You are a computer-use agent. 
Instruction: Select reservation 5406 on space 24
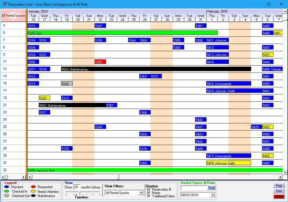click(x=201, y=120)
